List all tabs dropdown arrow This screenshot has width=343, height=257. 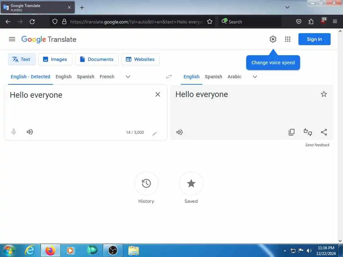(x=287, y=7)
